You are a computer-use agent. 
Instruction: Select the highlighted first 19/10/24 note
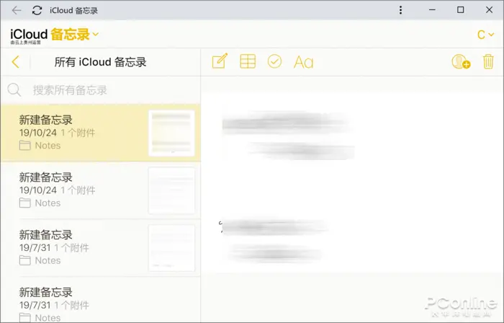pyautogui.click(x=101, y=133)
